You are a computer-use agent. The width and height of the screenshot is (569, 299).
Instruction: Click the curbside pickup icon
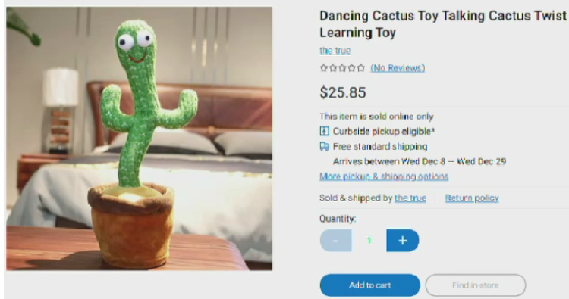click(x=324, y=131)
